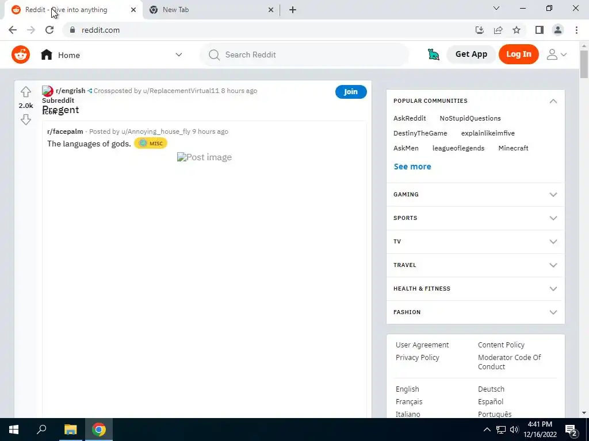589x441 pixels.
Task: Click the r/engrish subreddit avatar
Action: [48, 91]
